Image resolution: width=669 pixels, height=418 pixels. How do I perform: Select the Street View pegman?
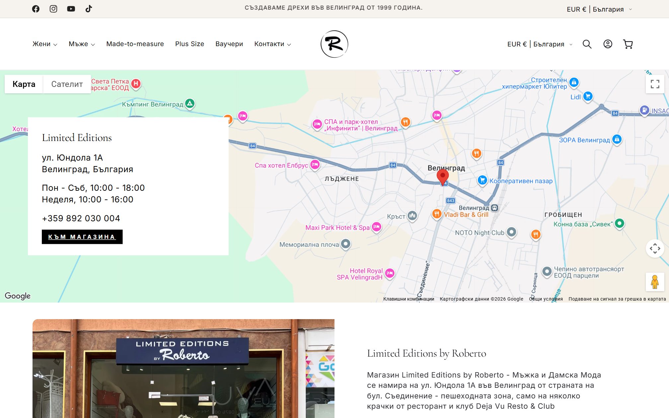click(655, 282)
